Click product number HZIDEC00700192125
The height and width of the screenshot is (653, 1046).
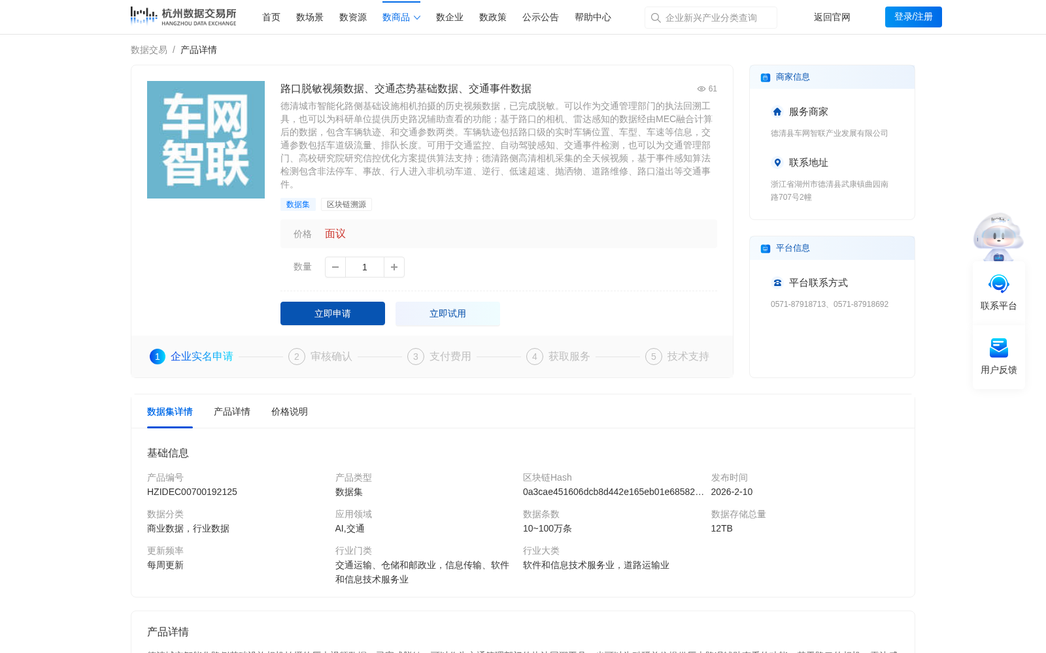pyautogui.click(x=192, y=492)
